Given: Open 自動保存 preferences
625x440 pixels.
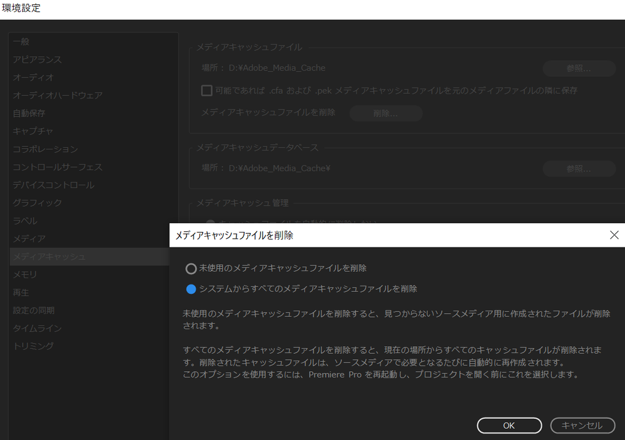Looking at the screenshot, I should 30,113.
